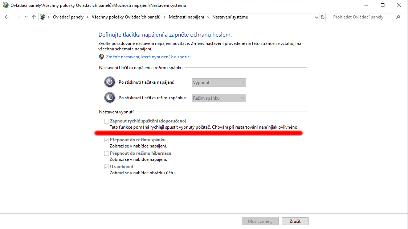Toggle Přepnout do režimu spánku checkbox
The width and height of the screenshot is (408, 229).
click(106, 140)
